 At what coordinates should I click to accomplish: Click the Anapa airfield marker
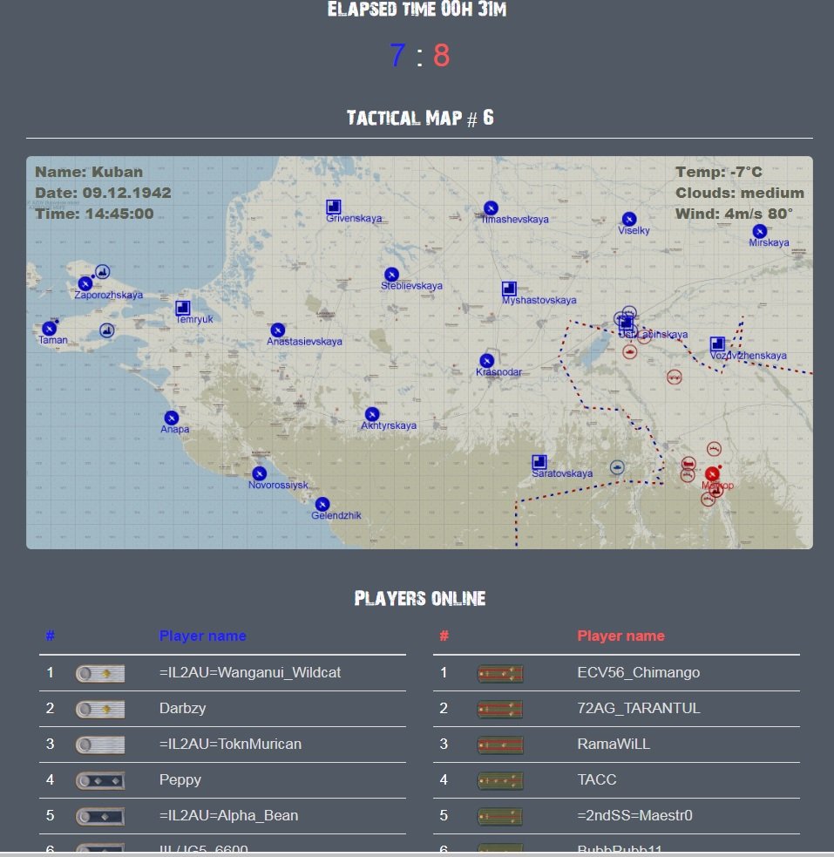click(x=171, y=418)
